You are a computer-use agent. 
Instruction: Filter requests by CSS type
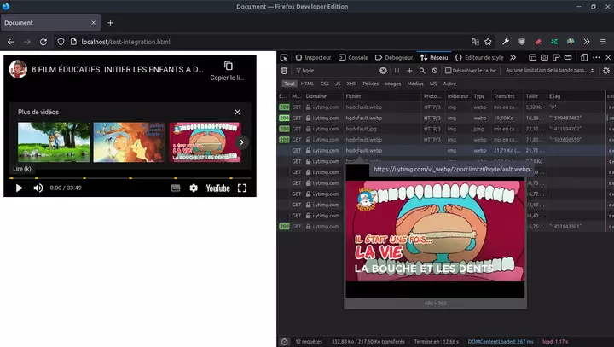325,84
